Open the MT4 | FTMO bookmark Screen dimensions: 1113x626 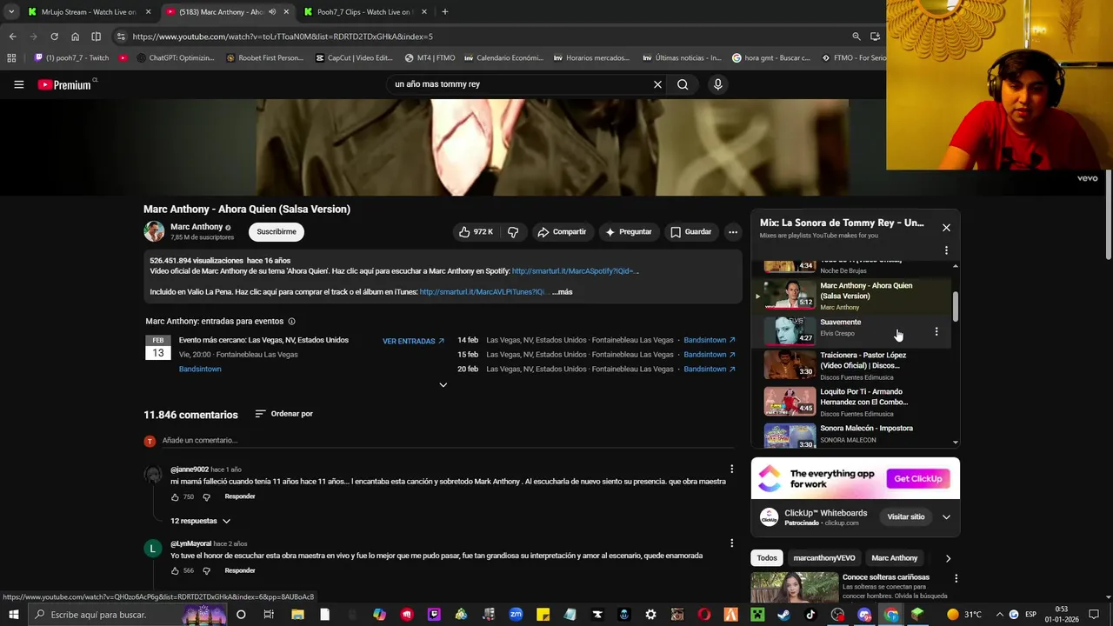click(x=430, y=58)
